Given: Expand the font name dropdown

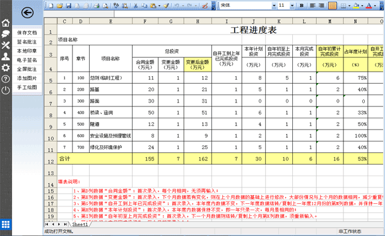Looking at the screenshot, I should click(274, 6).
